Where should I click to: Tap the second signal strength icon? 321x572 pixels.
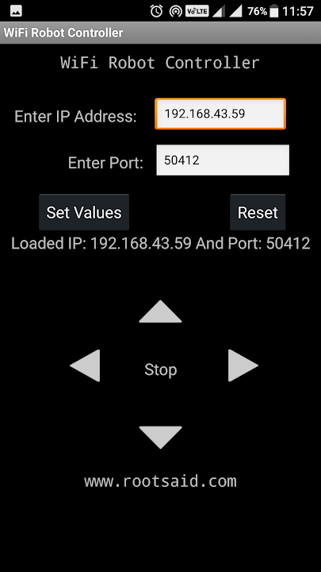236,12
